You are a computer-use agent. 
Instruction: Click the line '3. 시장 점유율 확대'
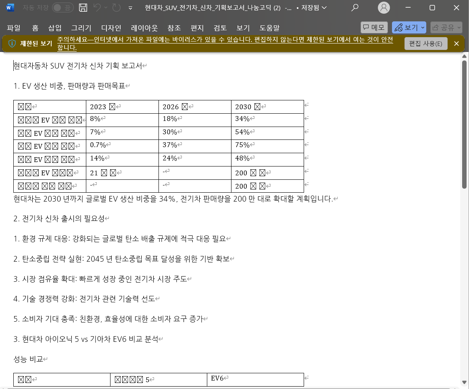[100, 279]
